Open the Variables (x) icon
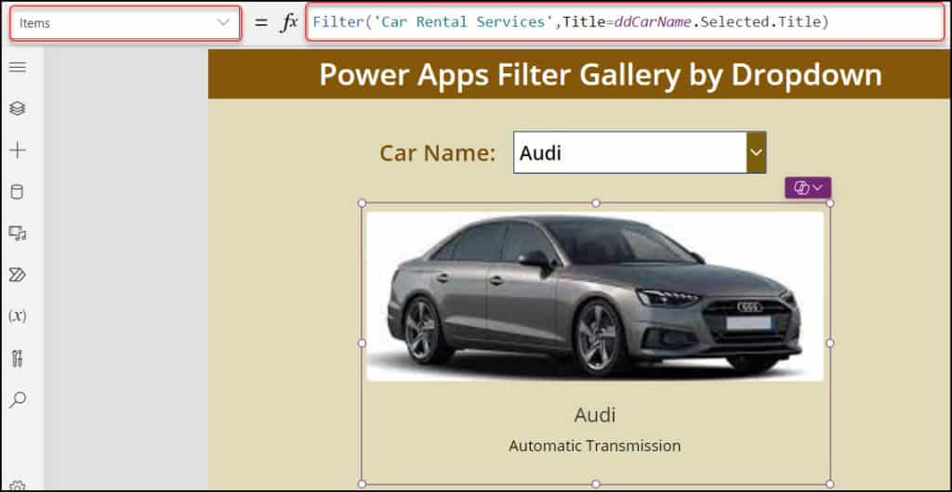 click(x=18, y=317)
